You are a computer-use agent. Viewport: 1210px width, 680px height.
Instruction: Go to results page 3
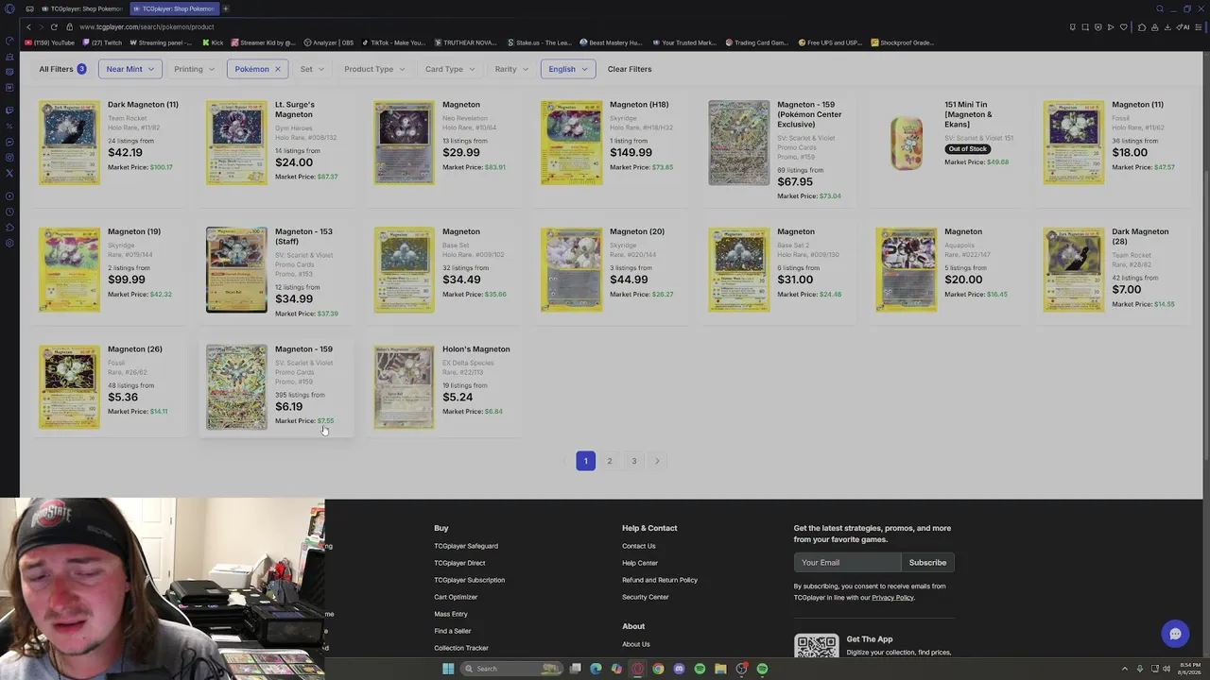click(634, 461)
